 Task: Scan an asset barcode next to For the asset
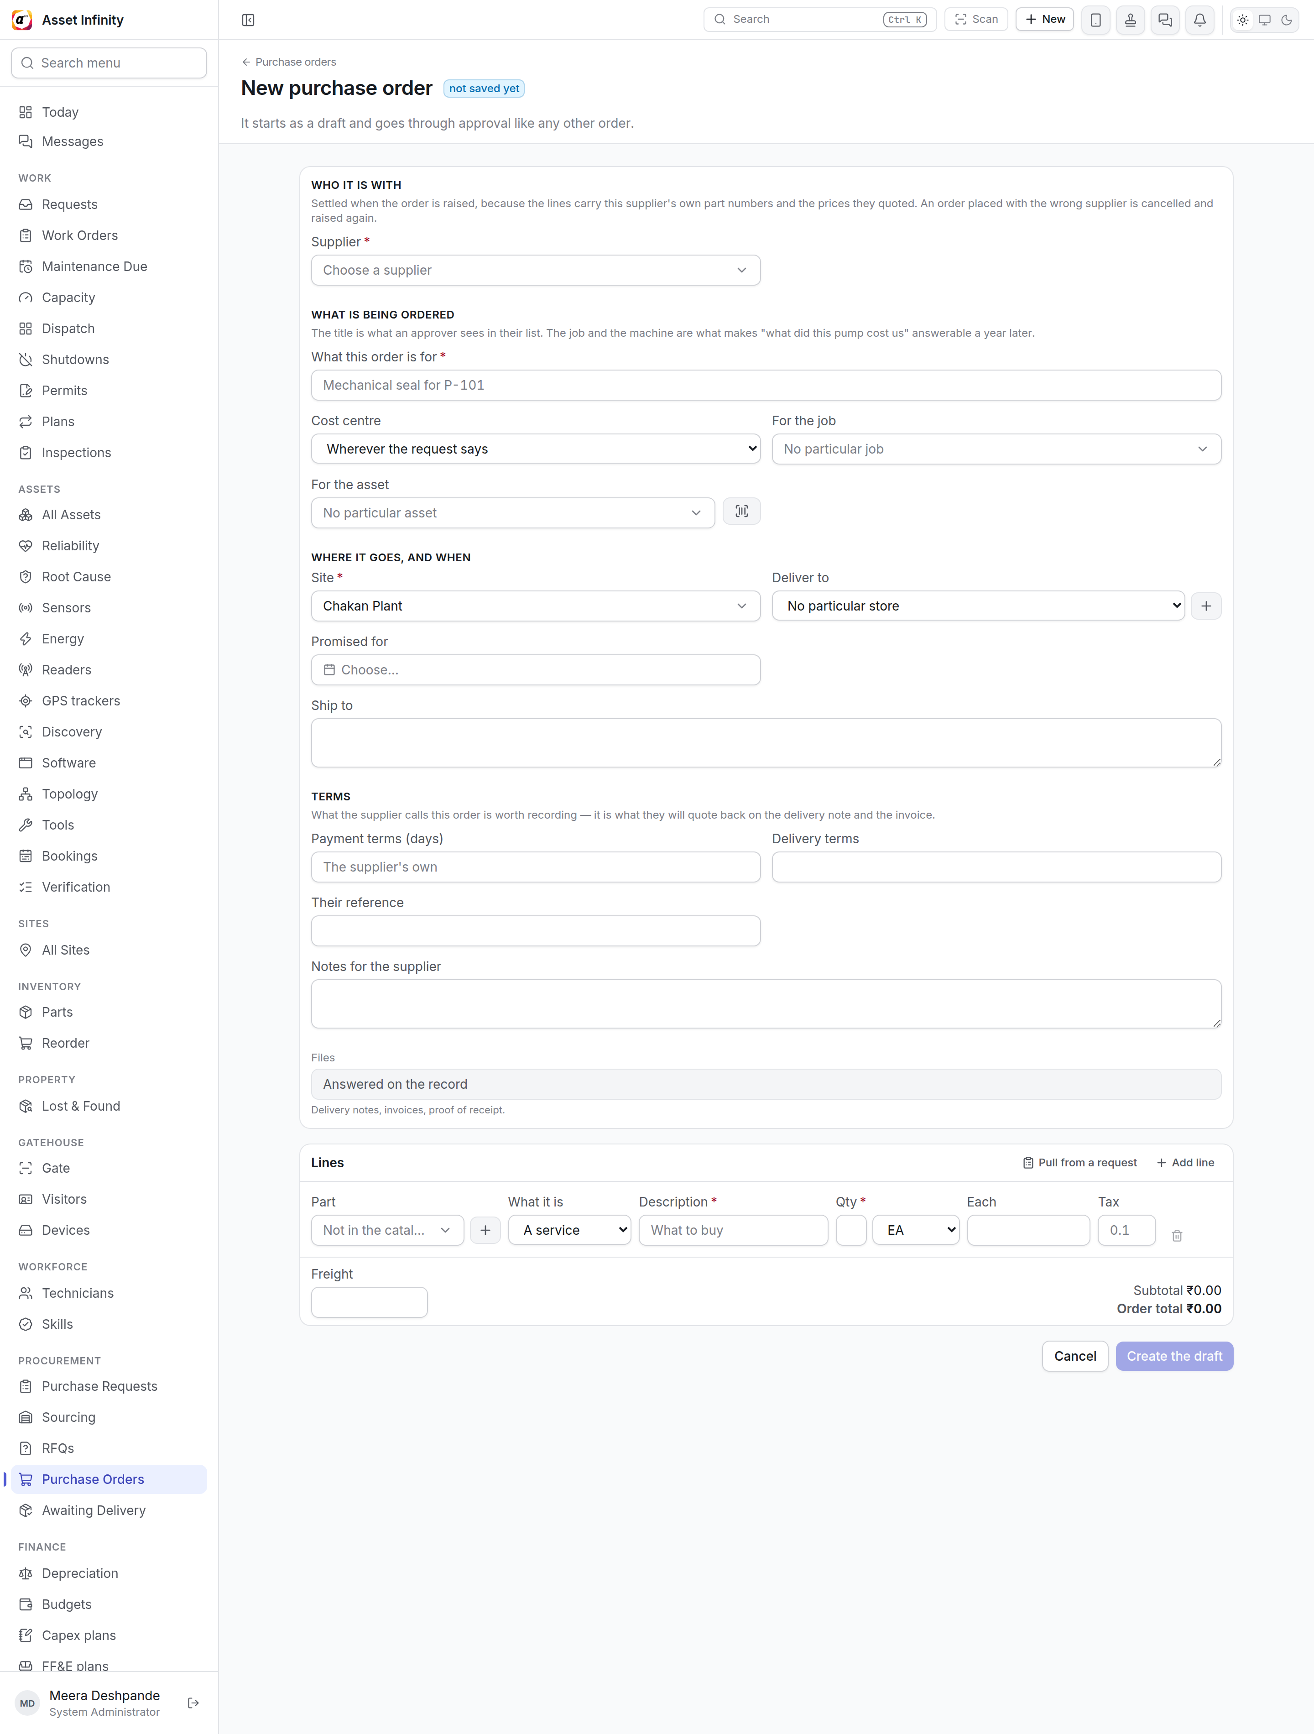[742, 512]
